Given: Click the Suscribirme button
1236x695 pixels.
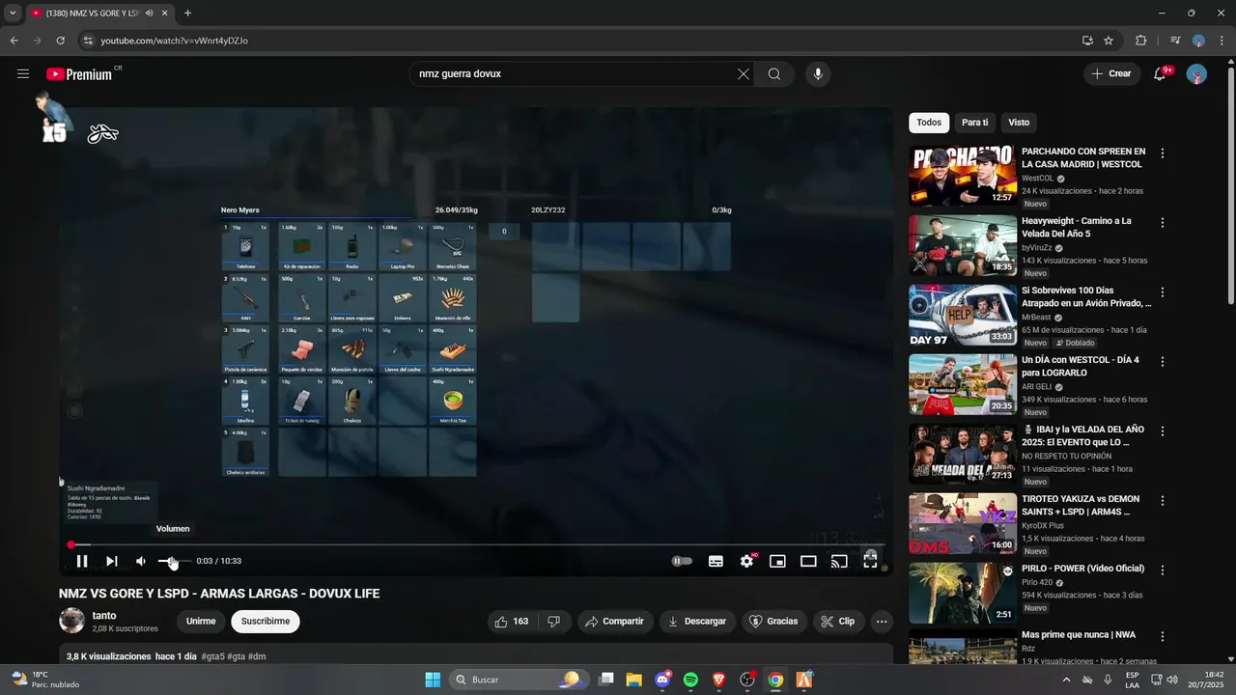Looking at the screenshot, I should pyautogui.click(x=266, y=622).
